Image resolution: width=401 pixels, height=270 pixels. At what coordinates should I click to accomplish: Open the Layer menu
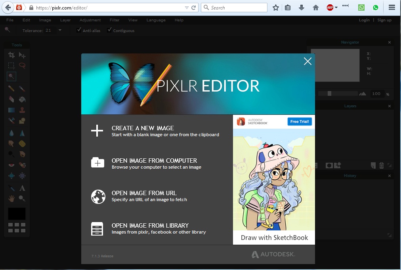65,20
